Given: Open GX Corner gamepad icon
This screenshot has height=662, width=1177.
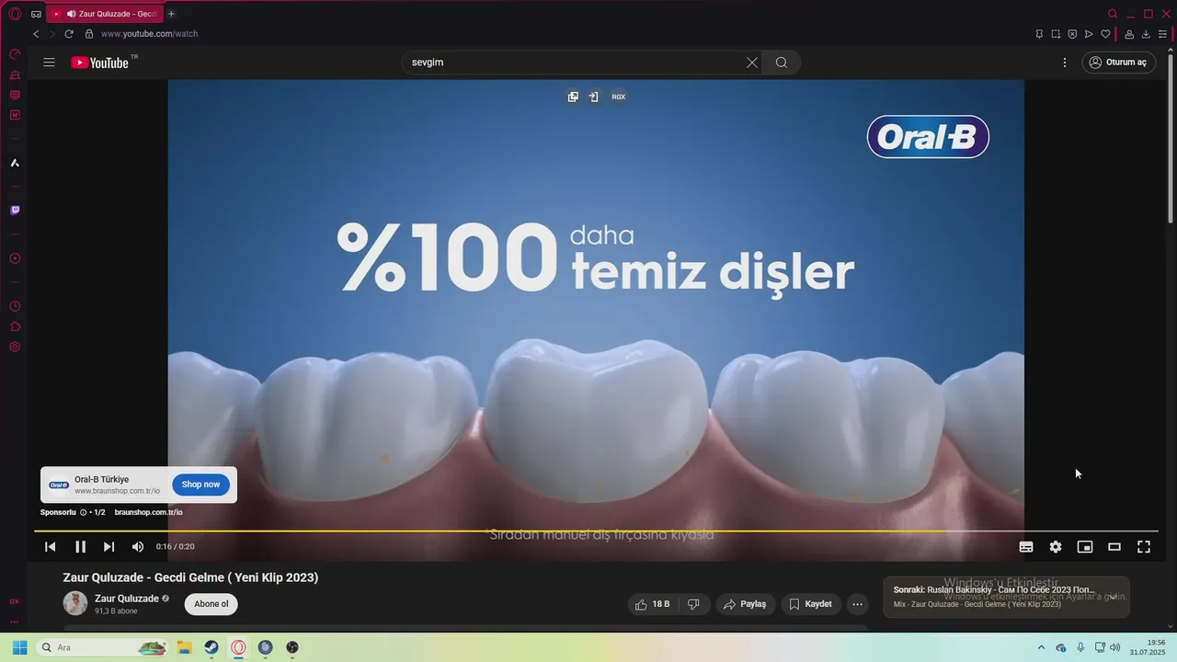Looking at the screenshot, I should (x=36, y=14).
